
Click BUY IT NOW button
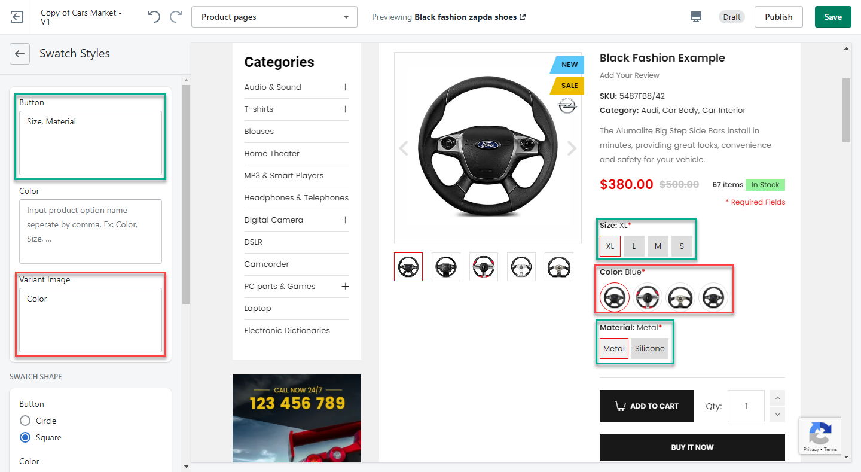(692, 447)
